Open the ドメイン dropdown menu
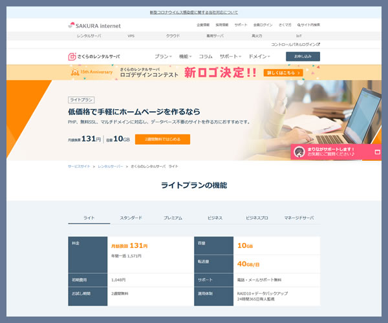 [x=259, y=57]
